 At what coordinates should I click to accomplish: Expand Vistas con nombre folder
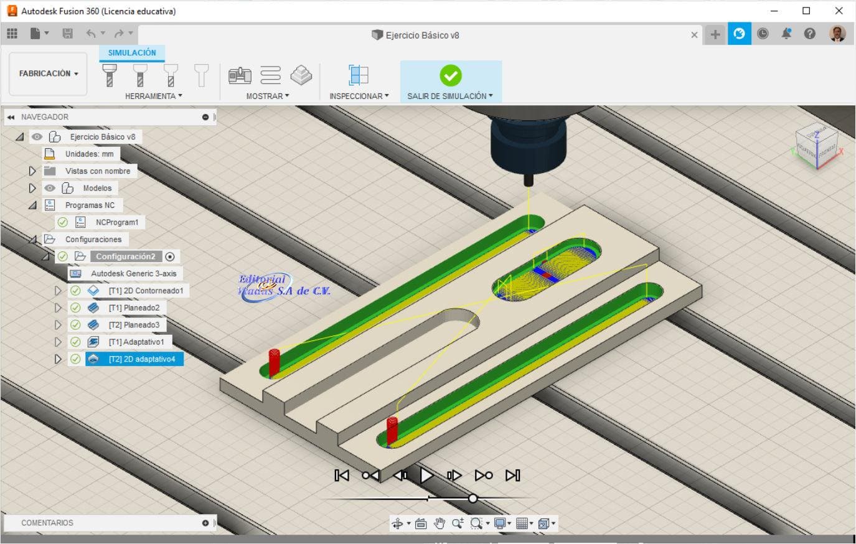click(x=32, y=171)
